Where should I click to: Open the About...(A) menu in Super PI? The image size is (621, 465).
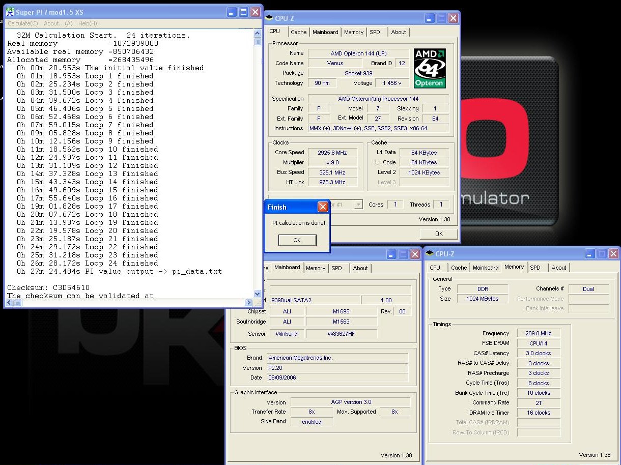pos(58,23)
